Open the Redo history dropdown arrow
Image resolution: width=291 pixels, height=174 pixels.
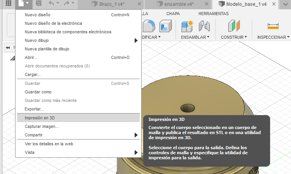tap(73, 3)
